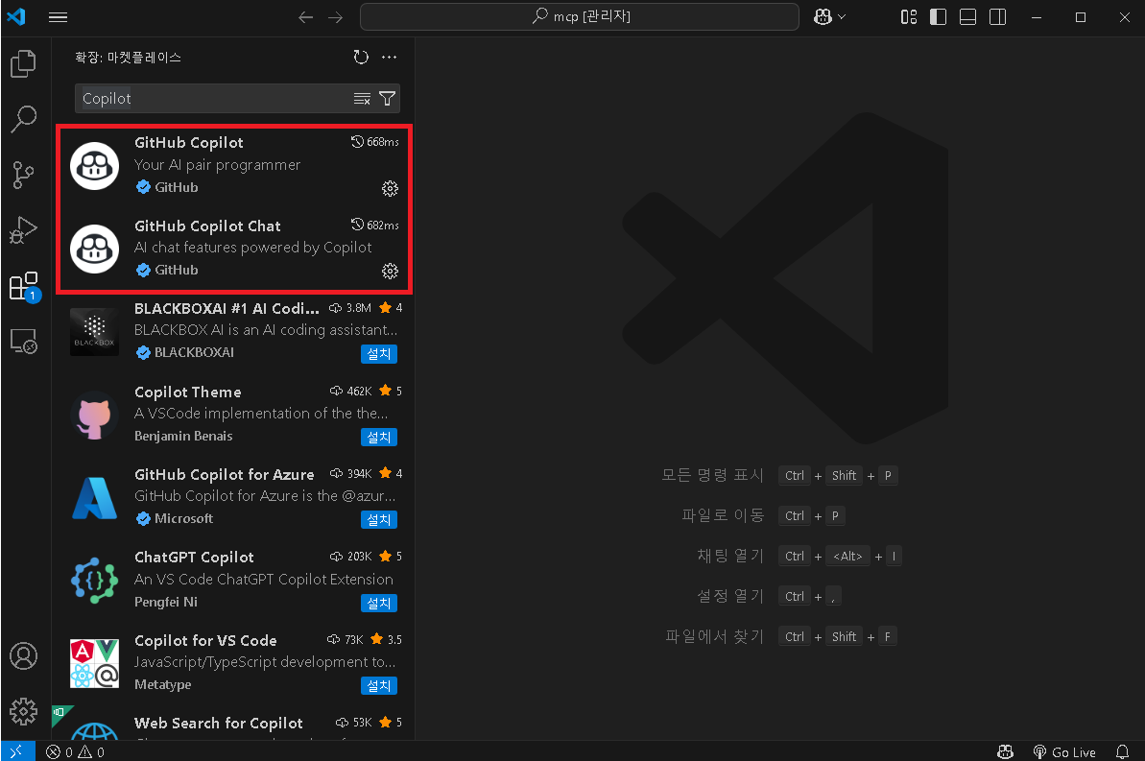Open the Customize Layout control
Screen dimensions: 1145x761
tap(909, 17)
